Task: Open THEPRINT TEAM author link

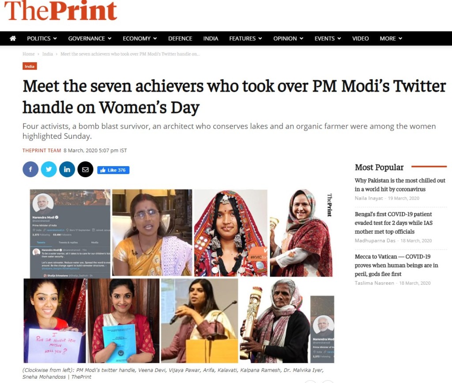Action: pos(42,150)
